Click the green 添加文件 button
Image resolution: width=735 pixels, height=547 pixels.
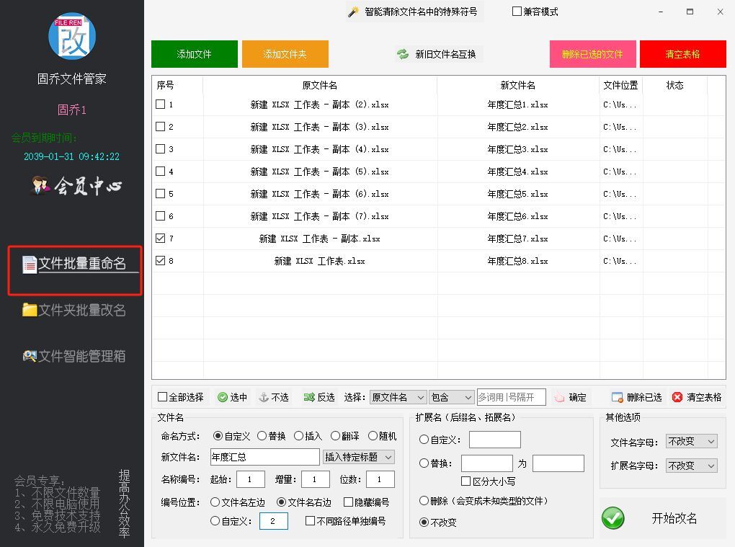pos(194,54)
